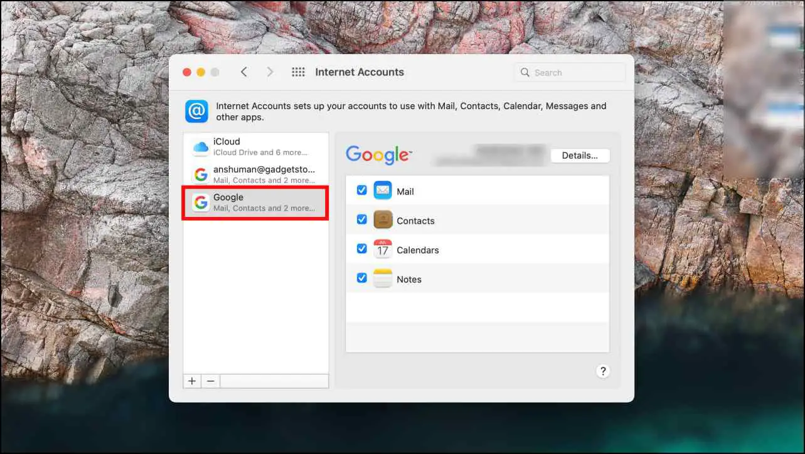Select the Google account row
The height and width of the screenshot is (454, 805).
[256, 203]
